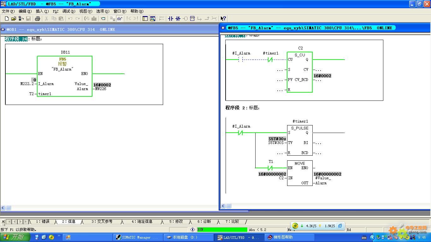Click the New block toolbar icon

7,19
